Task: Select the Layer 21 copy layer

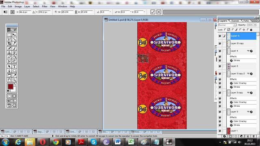Action: coord(242,43)
